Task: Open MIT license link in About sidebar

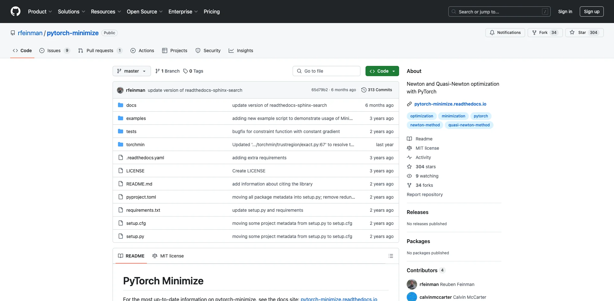Action: pos(423,148)
